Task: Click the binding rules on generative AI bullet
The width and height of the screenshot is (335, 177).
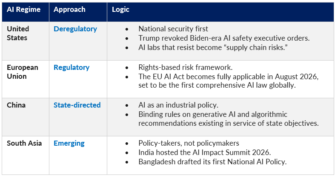Action: (229, 119)
